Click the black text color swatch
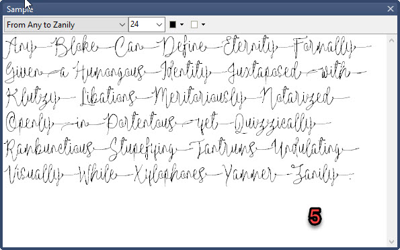Image resolution: width=400 pixels, height=250 pixels. click(x=173, y=24)
